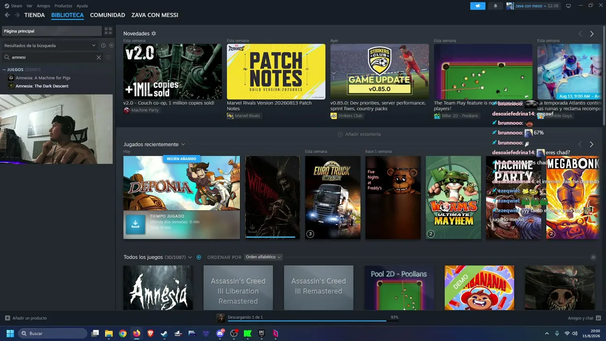
Task: Toggle the ready-to-play circle filter near Todos los juegos
Action: coord(199,257)
